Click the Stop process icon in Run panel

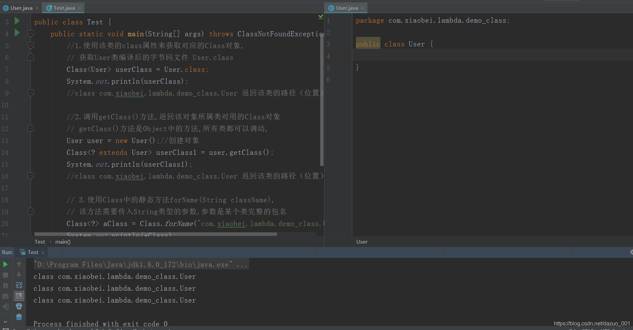click(x=5, y=275)
